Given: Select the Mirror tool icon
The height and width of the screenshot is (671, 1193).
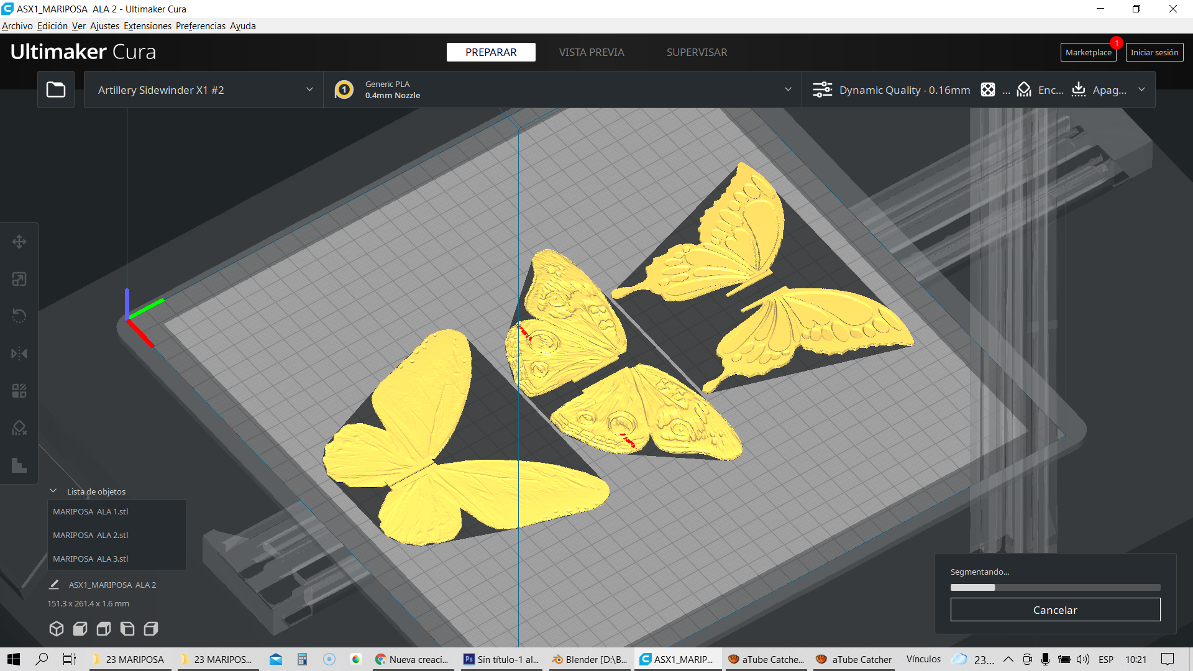Looking at the screenshot, I should click(x=19, y=354).
